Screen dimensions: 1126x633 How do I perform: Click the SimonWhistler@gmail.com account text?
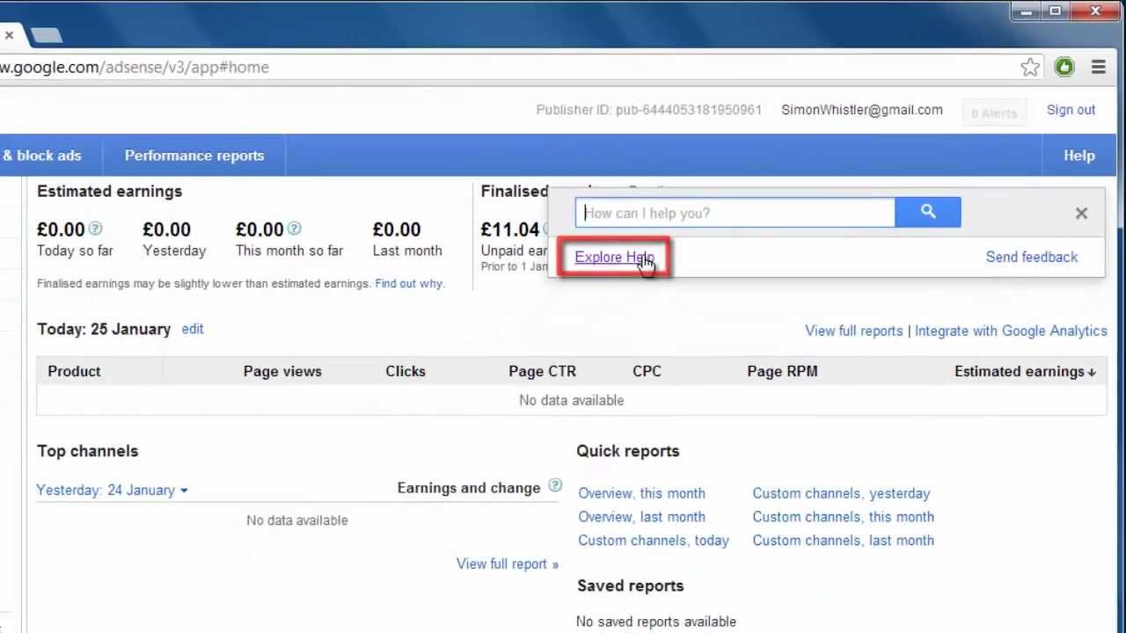[x=862, y=110]
